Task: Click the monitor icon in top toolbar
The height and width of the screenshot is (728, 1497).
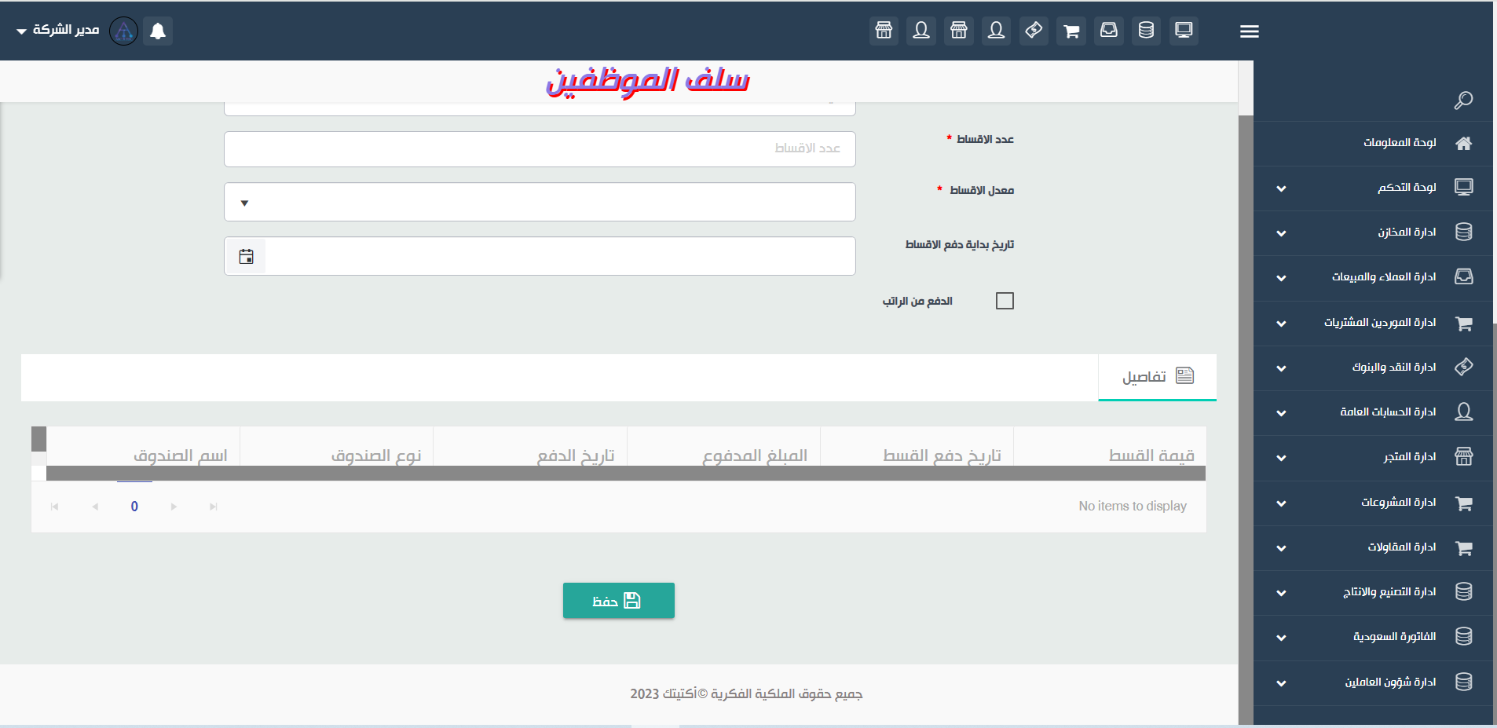Action: tap(1184, 31)
